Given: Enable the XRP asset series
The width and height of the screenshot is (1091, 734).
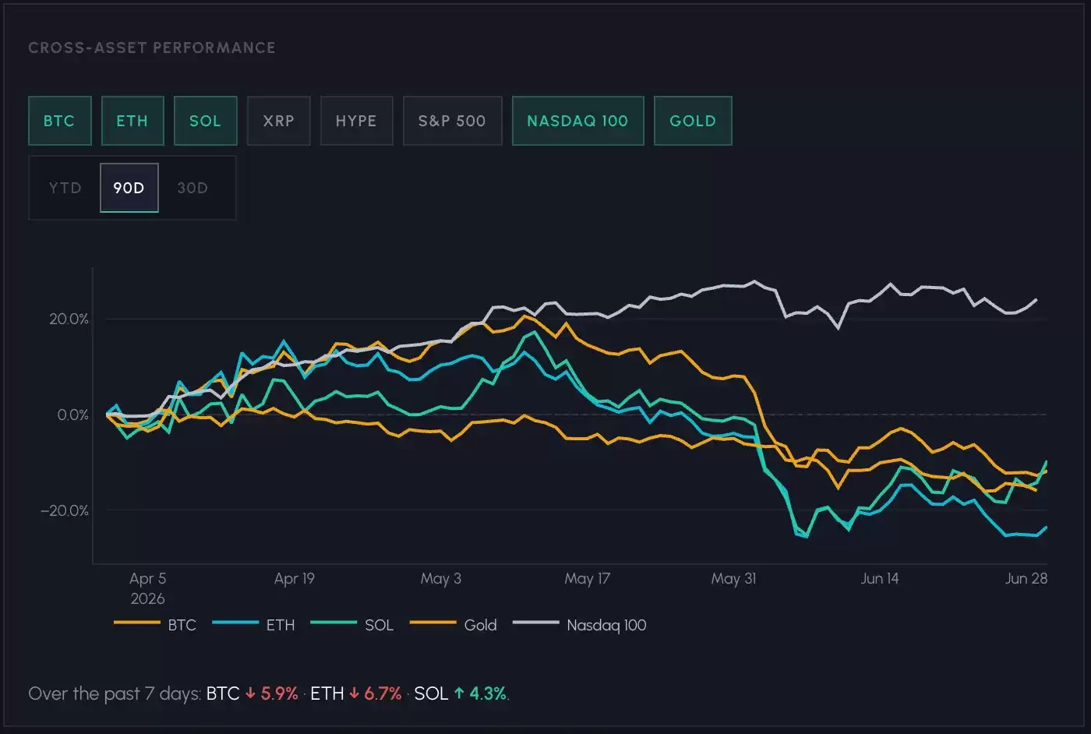Looking at the screenshot, I should (x=279, y=121).
